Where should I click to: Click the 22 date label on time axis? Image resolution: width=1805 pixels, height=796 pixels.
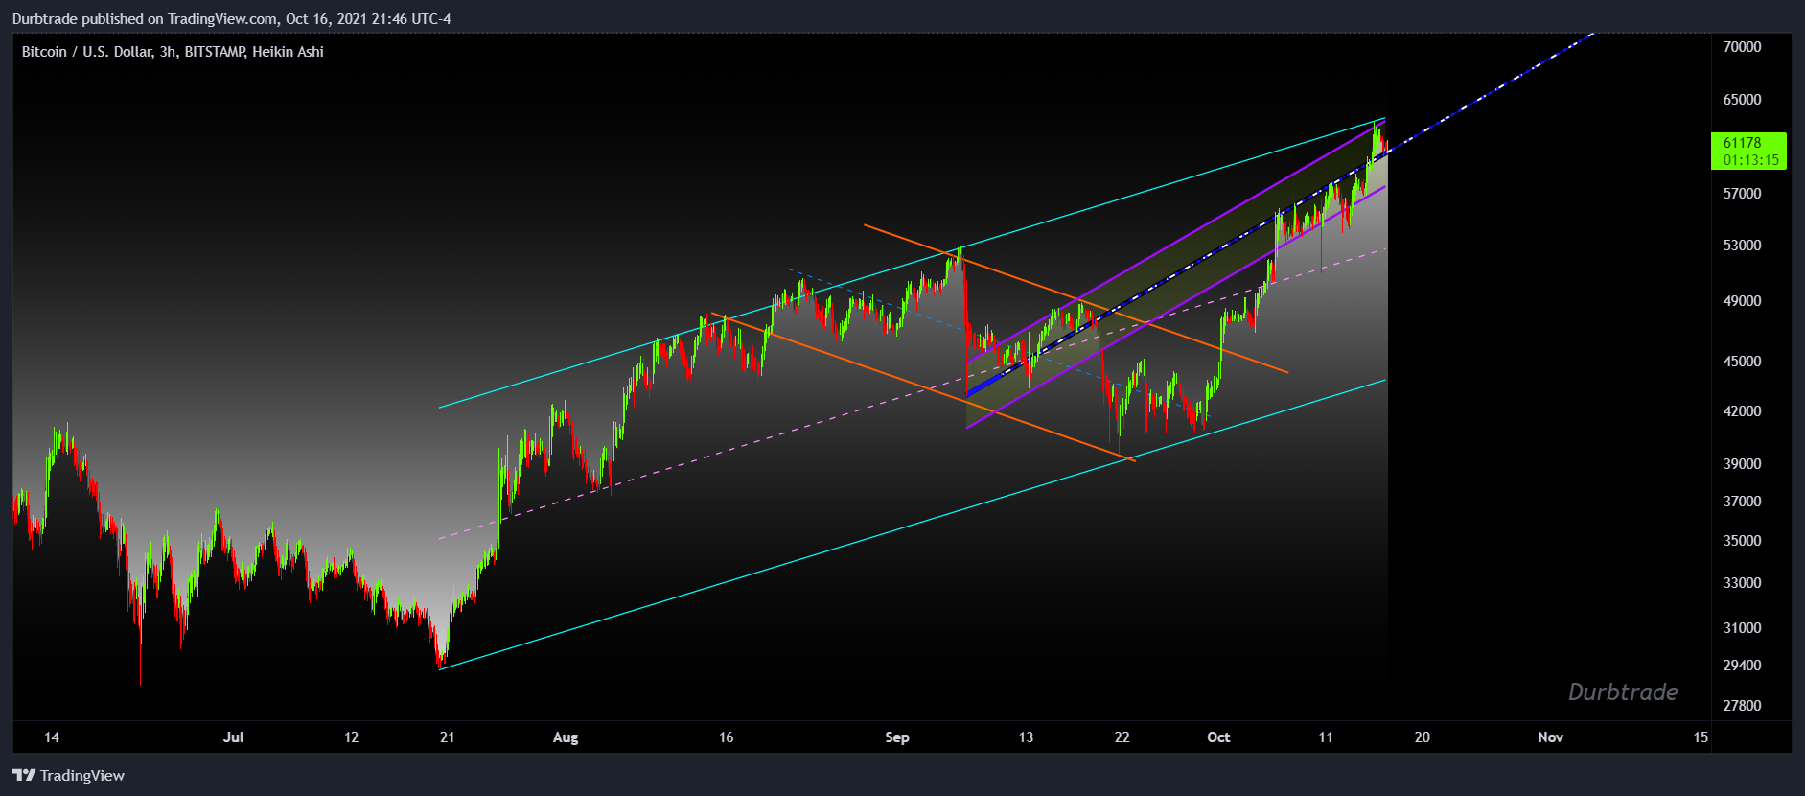[1122, 737]
